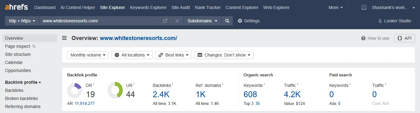
Task: Open Site structure in the sidebar
Action: pyautogui.click(x=18, y=54)
